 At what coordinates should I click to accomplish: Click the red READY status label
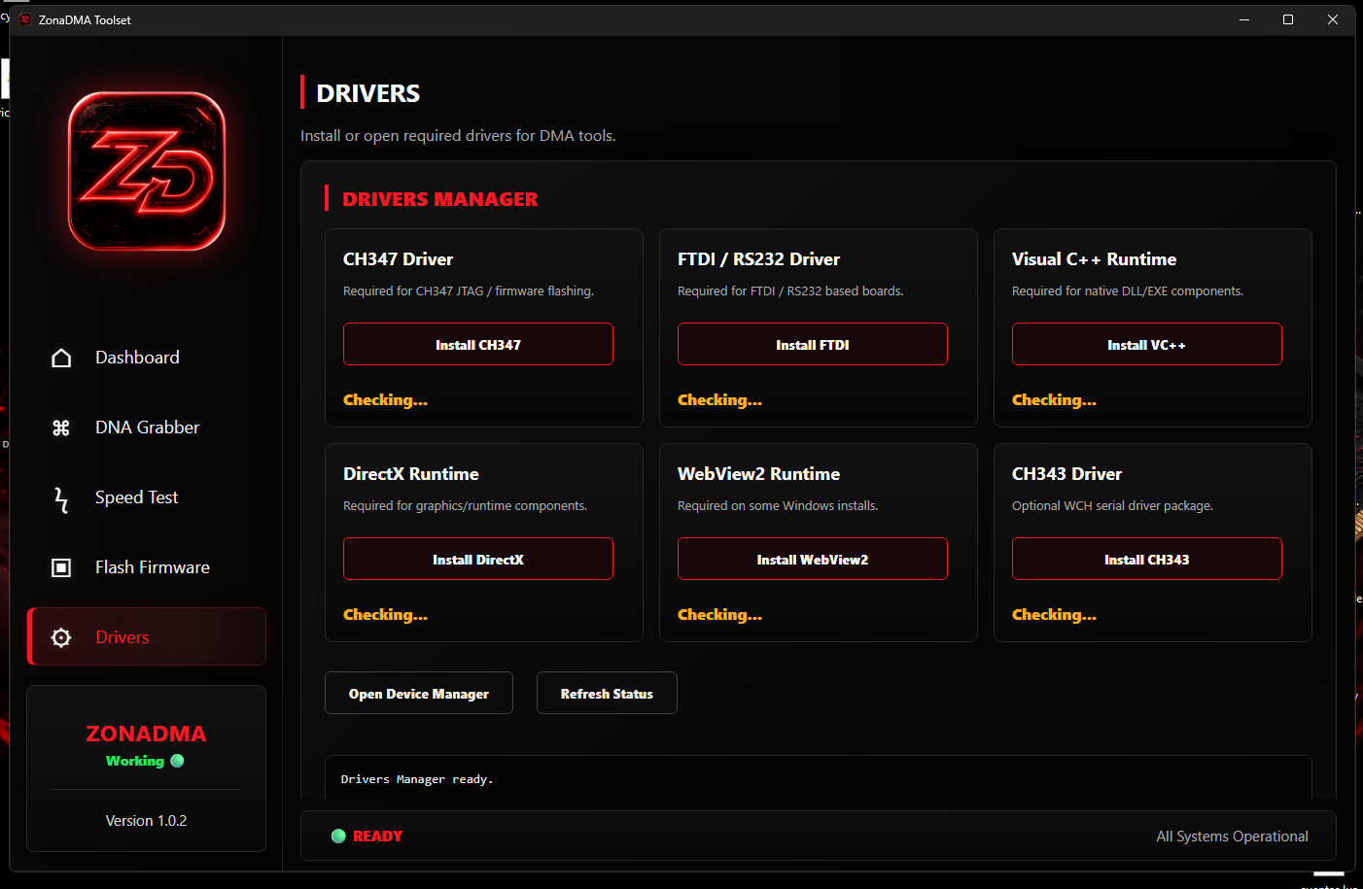pos(377,837)
